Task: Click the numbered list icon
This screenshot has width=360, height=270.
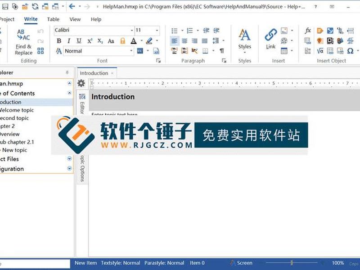Action: pyautogui.click(x=190, y=31)
